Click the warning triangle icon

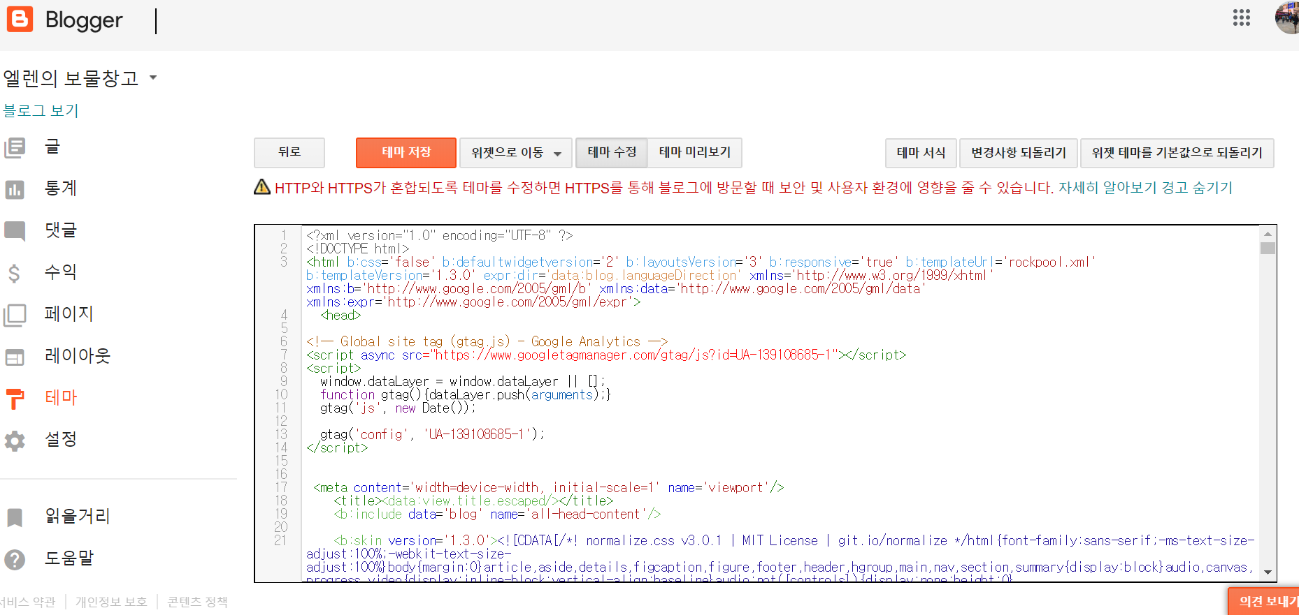point(262,186)
